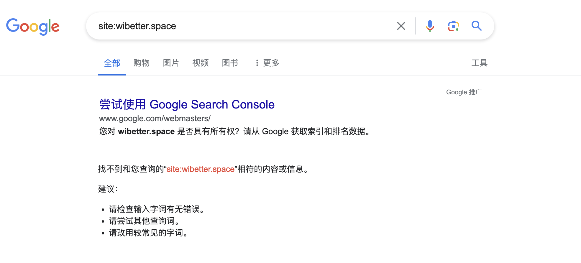Open Google Lens image search icon

453,26
